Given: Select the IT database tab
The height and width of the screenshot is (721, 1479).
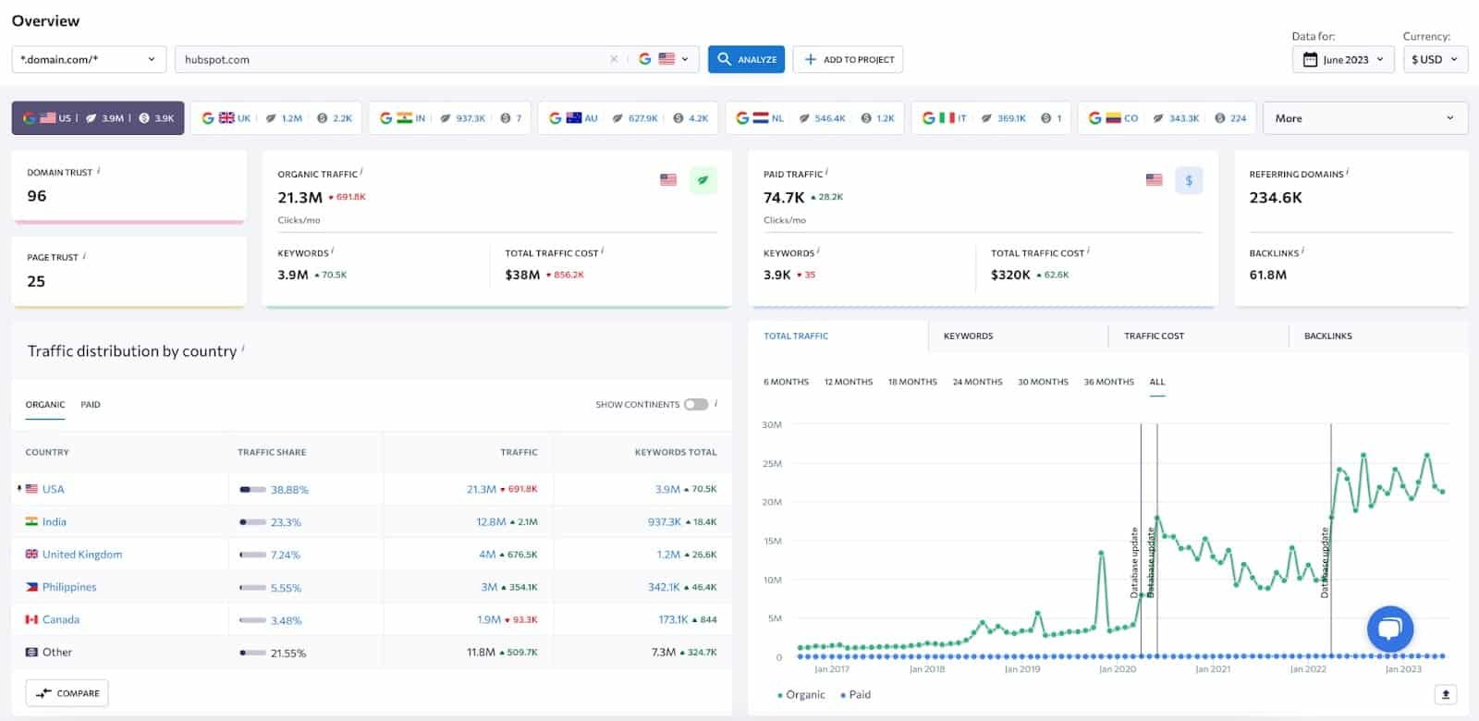Looking at the screenshot, I should tap(992, 118).
